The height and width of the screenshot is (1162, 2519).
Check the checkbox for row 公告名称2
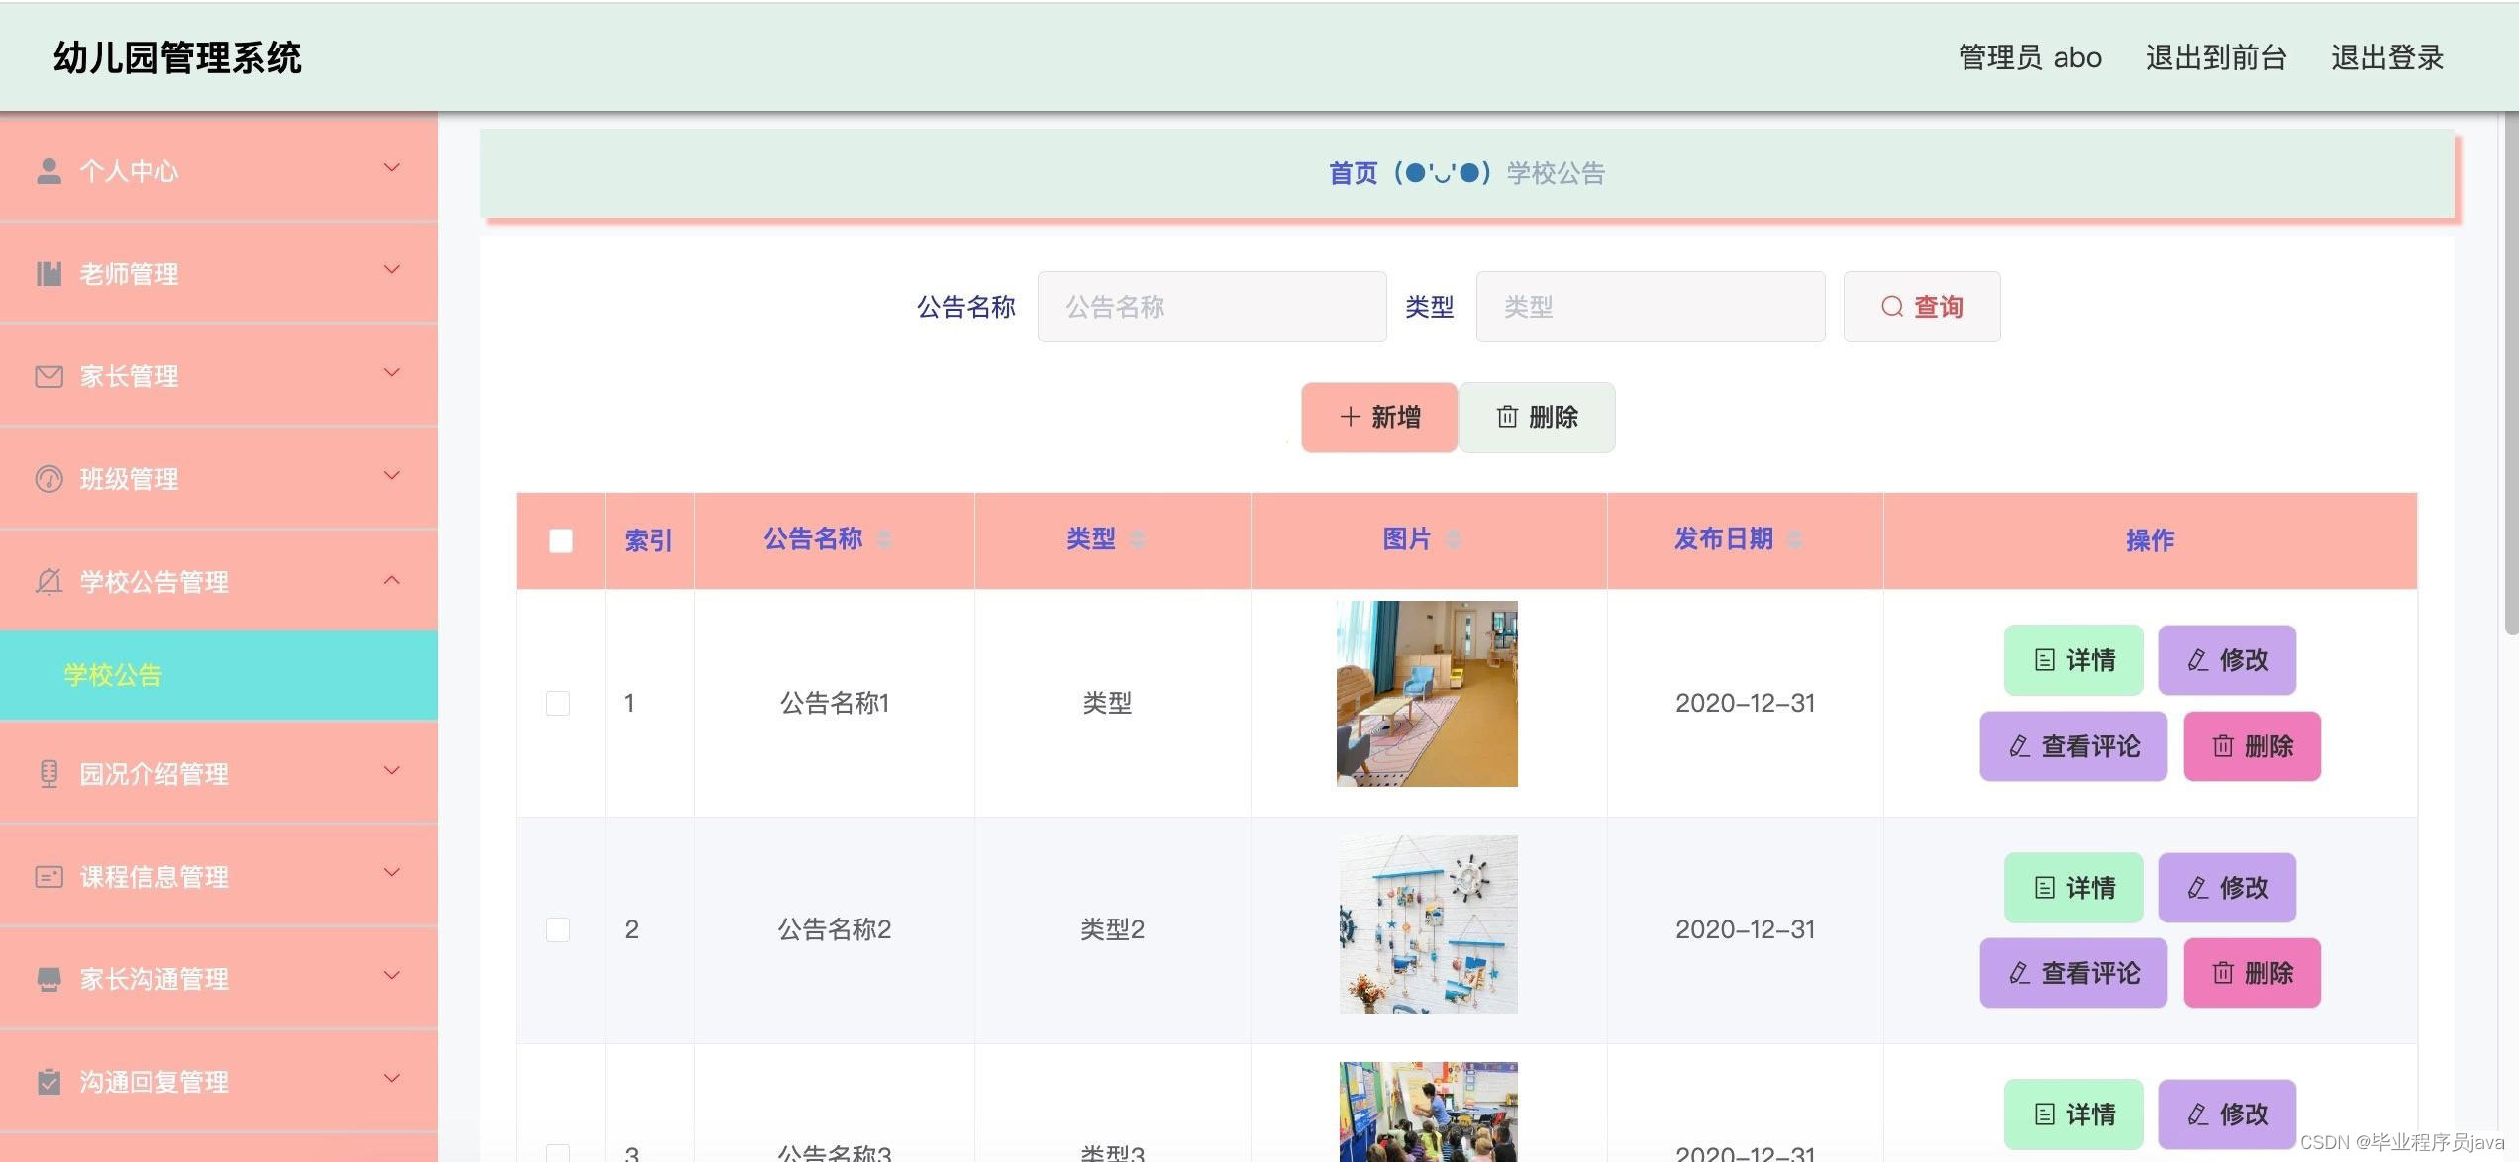coord(557,929)
